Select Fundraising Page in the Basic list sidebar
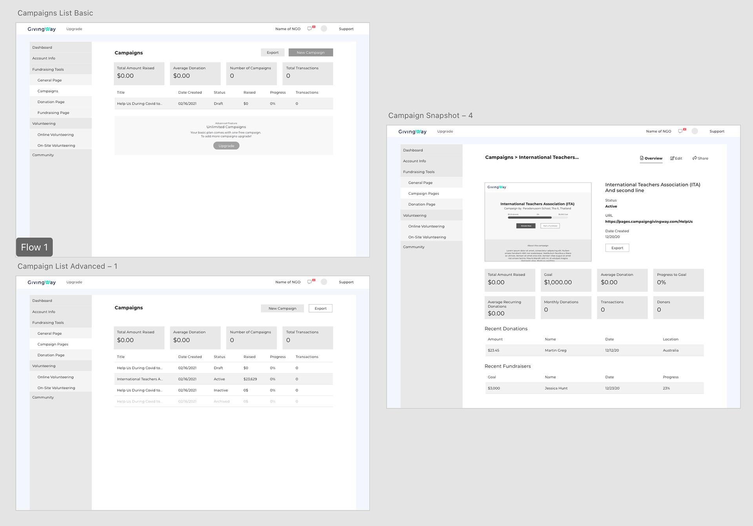753x526 pixels. click(x=53, y=113)
